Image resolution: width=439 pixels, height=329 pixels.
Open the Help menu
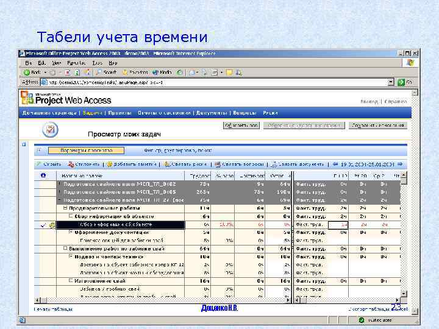coord(113,63)
